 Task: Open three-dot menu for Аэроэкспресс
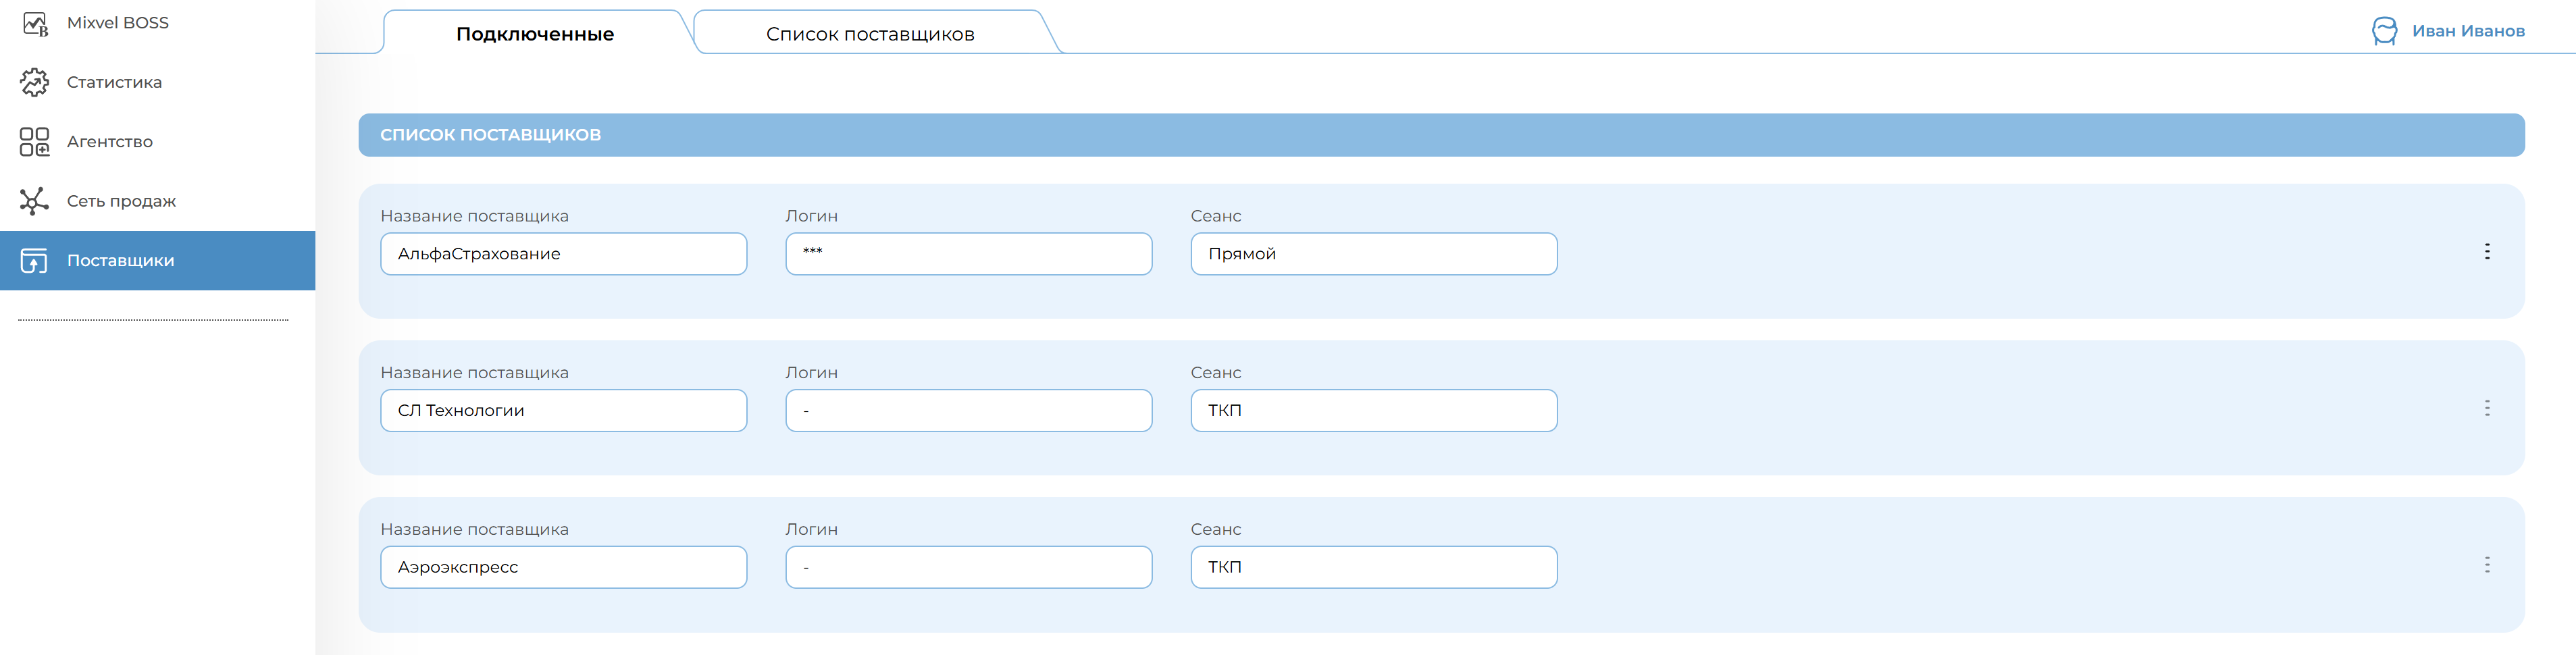point(2486,565)
